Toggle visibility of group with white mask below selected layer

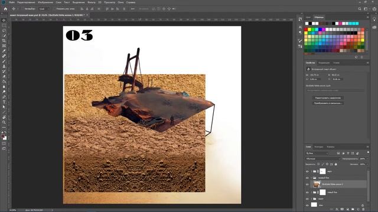click(x=307, y=193)
